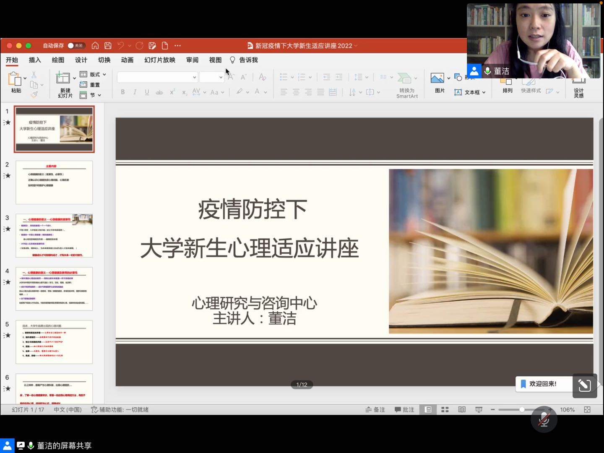
Task: Open the 批注 comments button
Action: [x=404, y=410]
